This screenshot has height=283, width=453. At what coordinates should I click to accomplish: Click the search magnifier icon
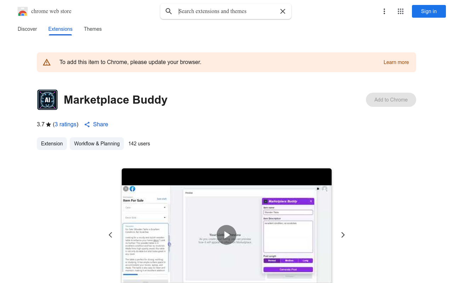[x=169, y=11]
